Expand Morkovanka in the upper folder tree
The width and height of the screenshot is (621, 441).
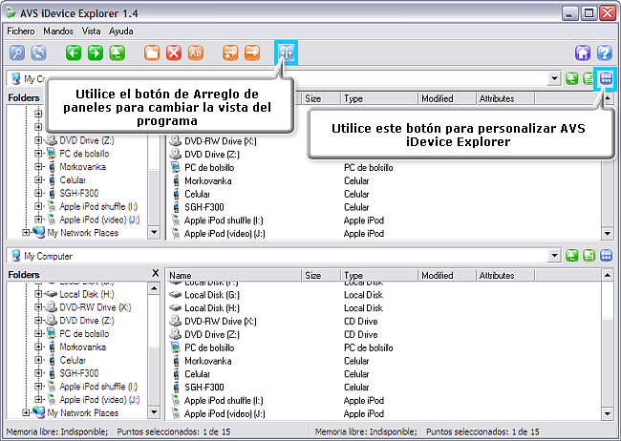click(38, 167)
